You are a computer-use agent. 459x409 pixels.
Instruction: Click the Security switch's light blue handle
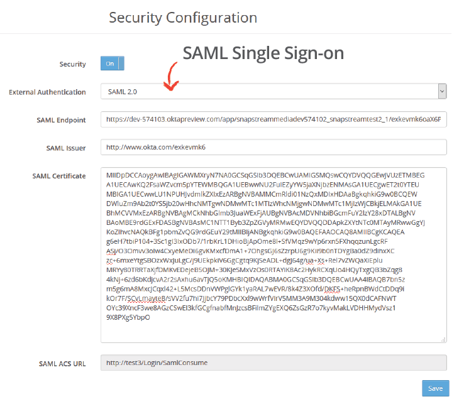click(121, 63)
